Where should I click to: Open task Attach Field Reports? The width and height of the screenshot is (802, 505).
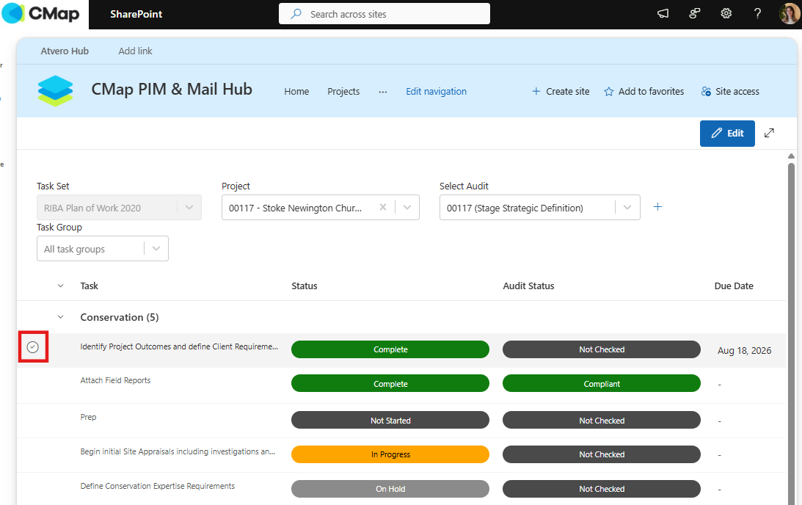115,380
